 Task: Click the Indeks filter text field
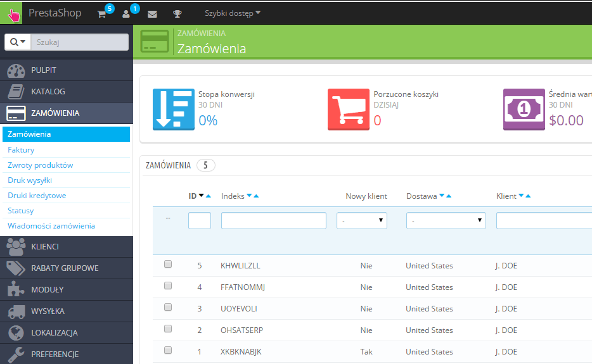273,220
